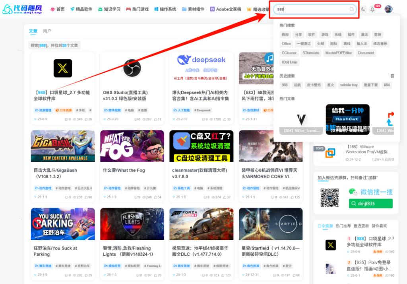The width and height of the screenshot is (407, 284).
Task: Click the 媒体视频 category tag
Action: pyautogui.click(x=112, y=111)
